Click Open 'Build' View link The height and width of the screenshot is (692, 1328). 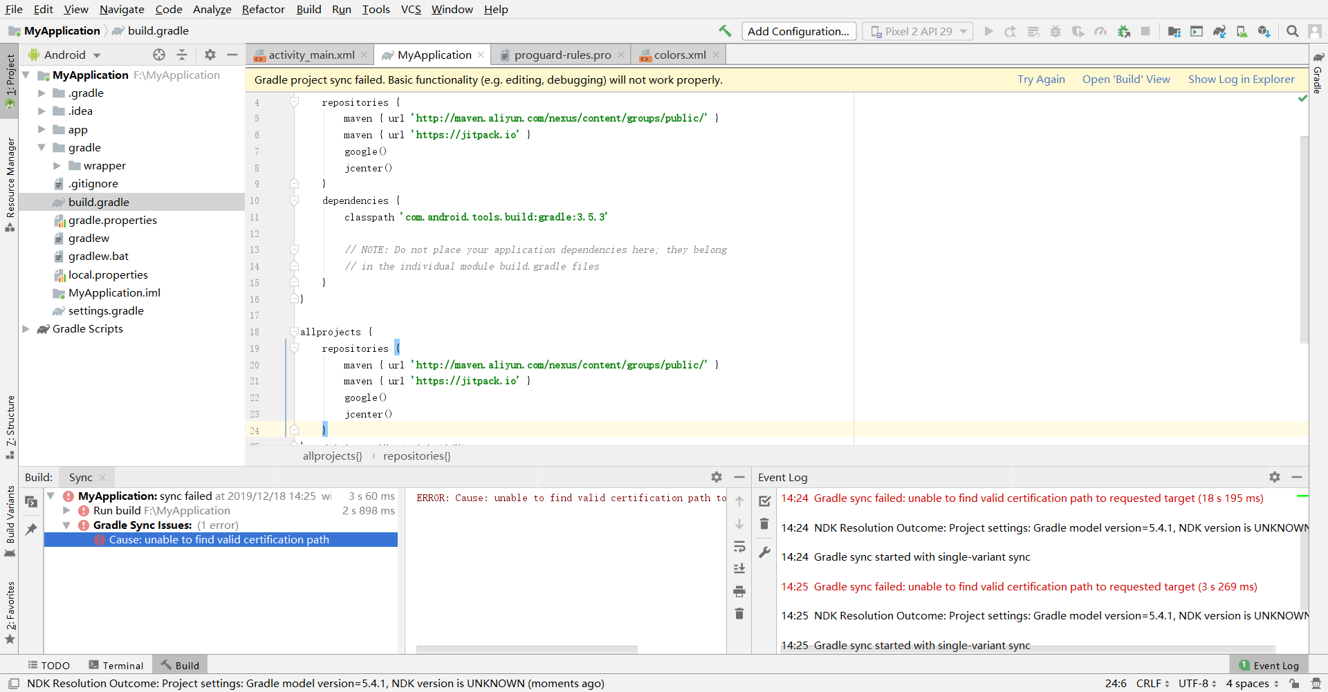(x=1126, y=80)
